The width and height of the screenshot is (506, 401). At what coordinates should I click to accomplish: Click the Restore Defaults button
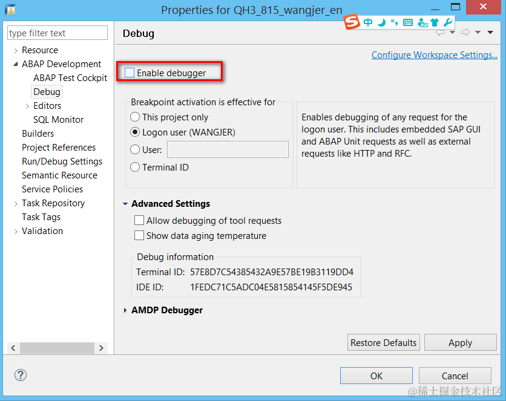click(x=383, y=342)
